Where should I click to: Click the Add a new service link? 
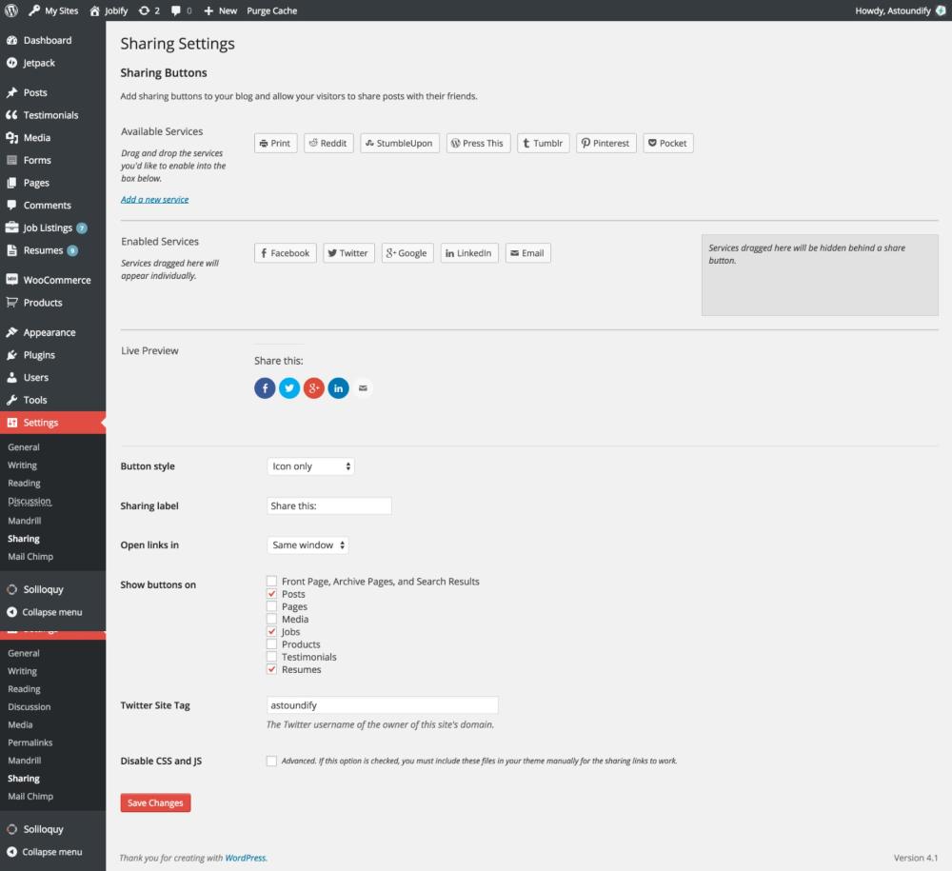pos(155,199)
